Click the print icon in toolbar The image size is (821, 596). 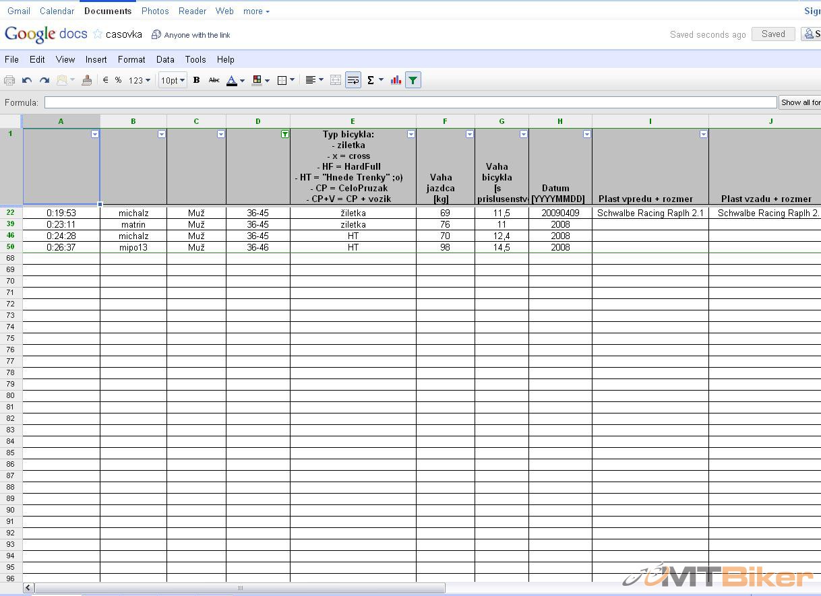point(9,80)
